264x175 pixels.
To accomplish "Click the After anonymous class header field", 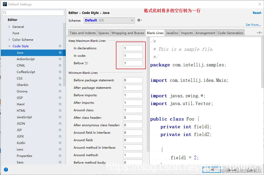I will click(133, 125).
